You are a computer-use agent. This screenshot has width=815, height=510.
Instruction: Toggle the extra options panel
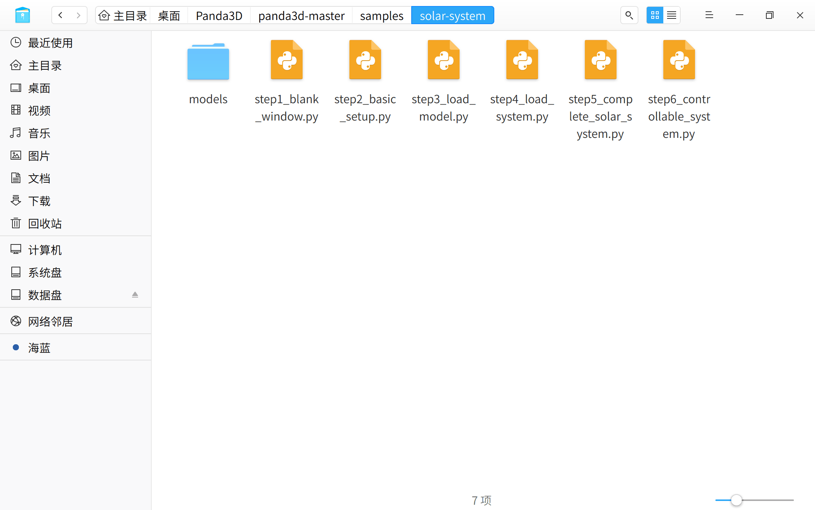(709, 15)
